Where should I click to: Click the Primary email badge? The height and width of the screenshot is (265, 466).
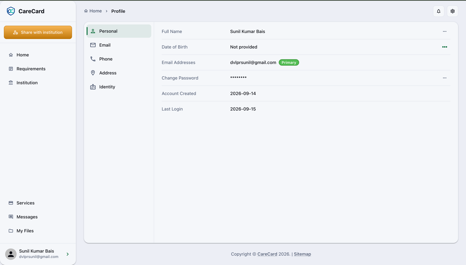tap(289, 62)
